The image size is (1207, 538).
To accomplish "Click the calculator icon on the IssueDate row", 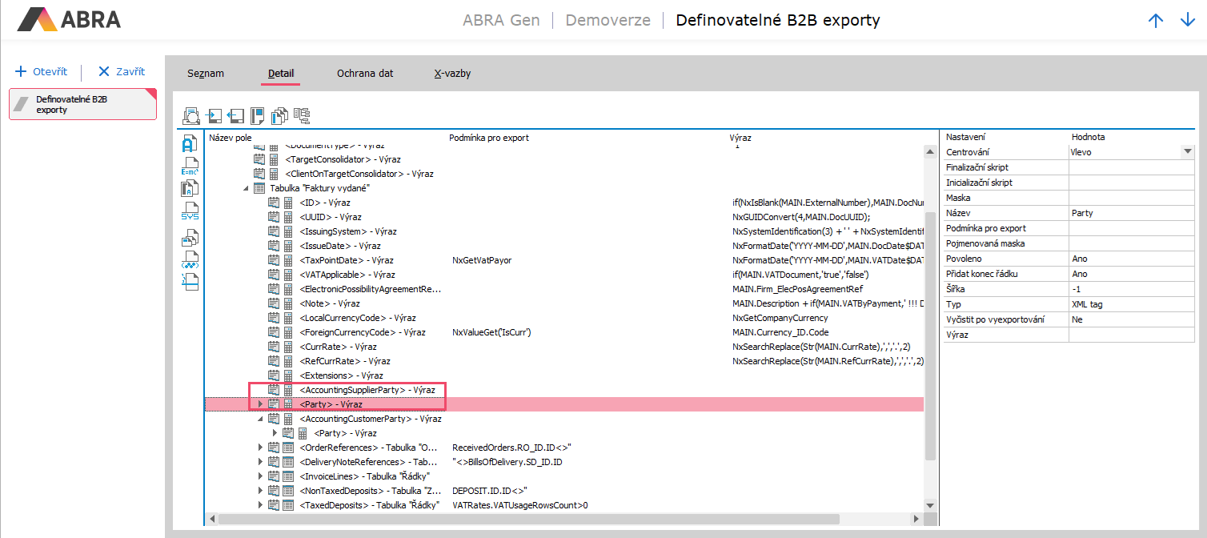I will coord(287,246).
